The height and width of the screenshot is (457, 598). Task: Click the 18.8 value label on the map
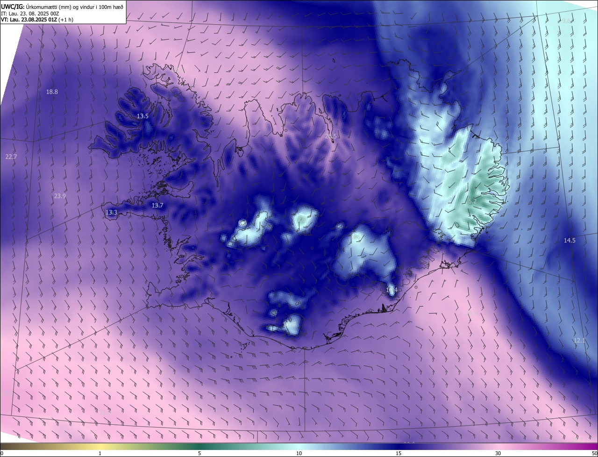tap(52, 92)
